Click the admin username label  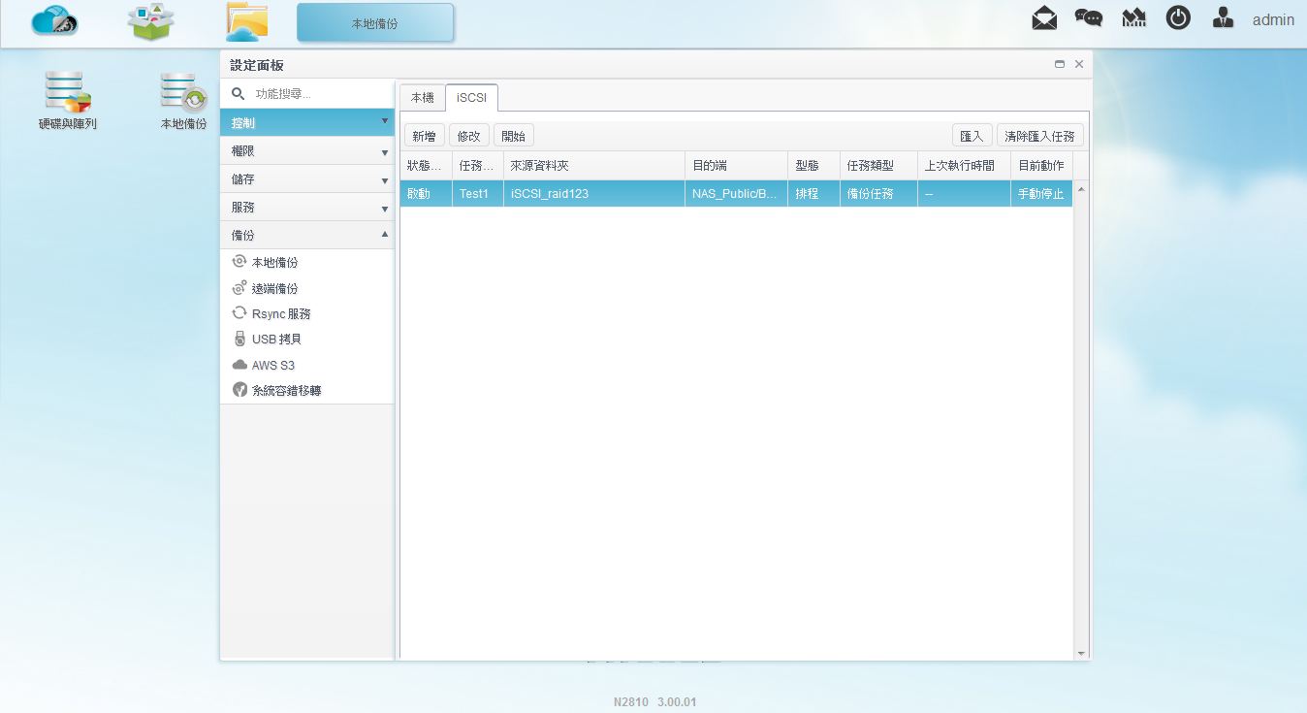pyautogui.click(x=1273, y=19)
